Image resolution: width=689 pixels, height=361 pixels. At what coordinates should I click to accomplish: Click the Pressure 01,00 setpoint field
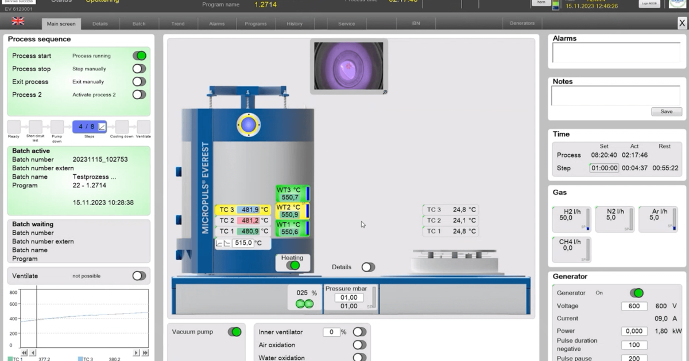point(349,298)
